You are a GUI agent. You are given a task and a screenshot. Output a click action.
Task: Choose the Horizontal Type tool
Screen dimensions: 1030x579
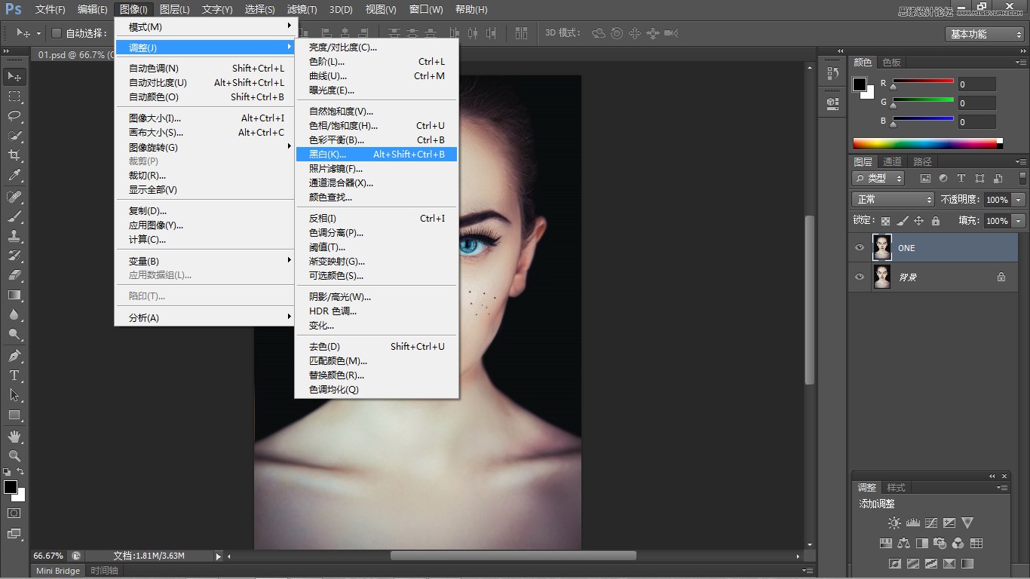[14, 375]
